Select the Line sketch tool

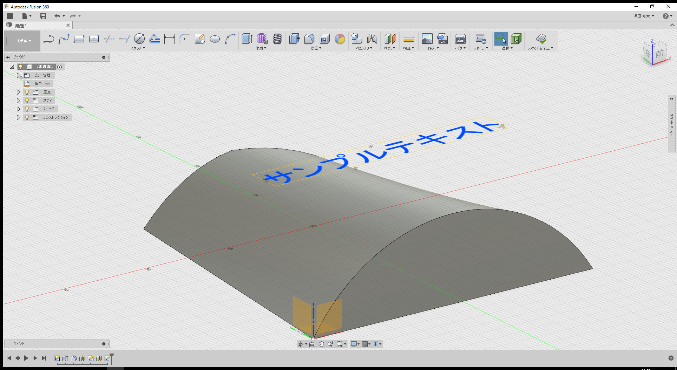pos(49,39)
